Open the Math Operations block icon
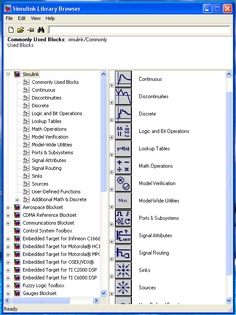Screen dimensions: 236x315 [x=123, y=166]
